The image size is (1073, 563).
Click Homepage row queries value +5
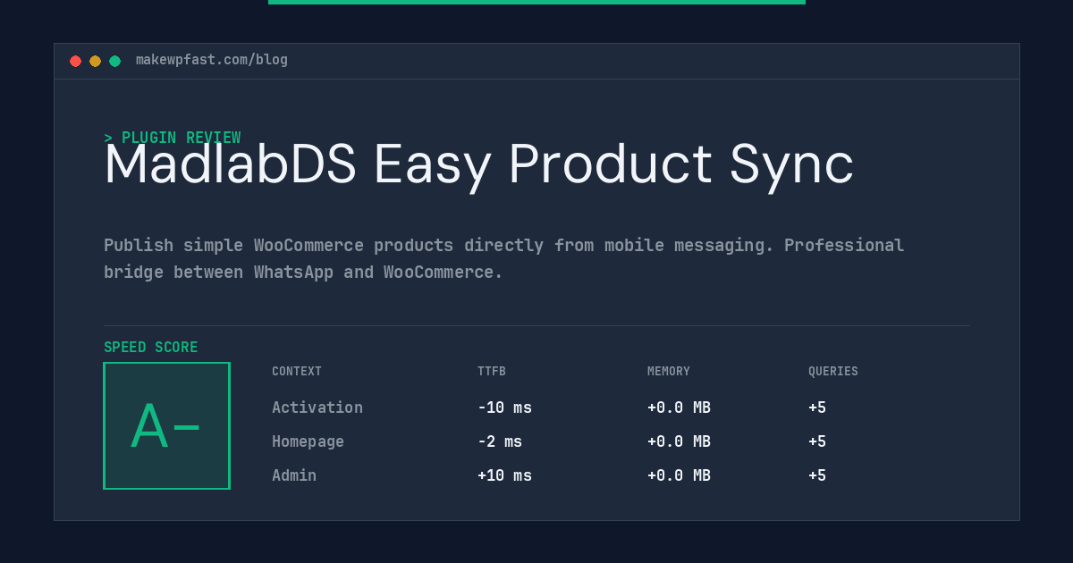(817, 441)
